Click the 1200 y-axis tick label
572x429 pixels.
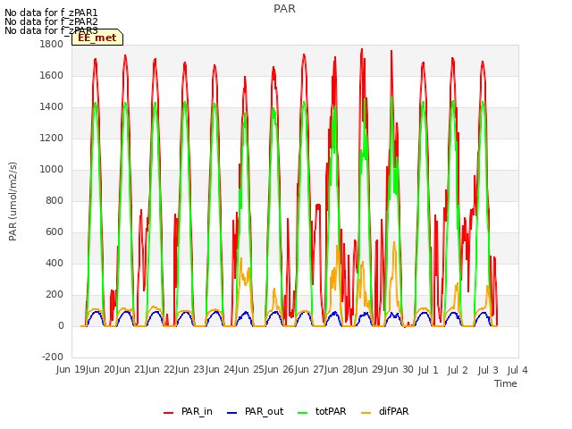coord(52,139)
